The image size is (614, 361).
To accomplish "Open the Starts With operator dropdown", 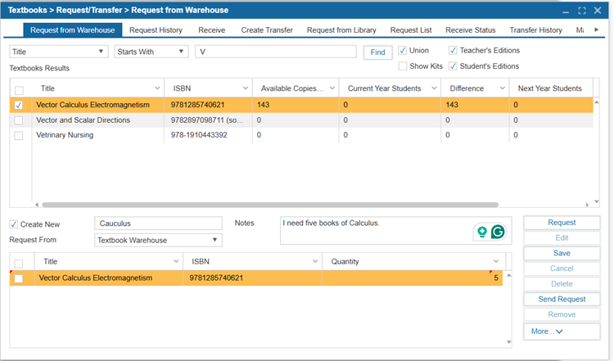I will click(x=182, y=52).
